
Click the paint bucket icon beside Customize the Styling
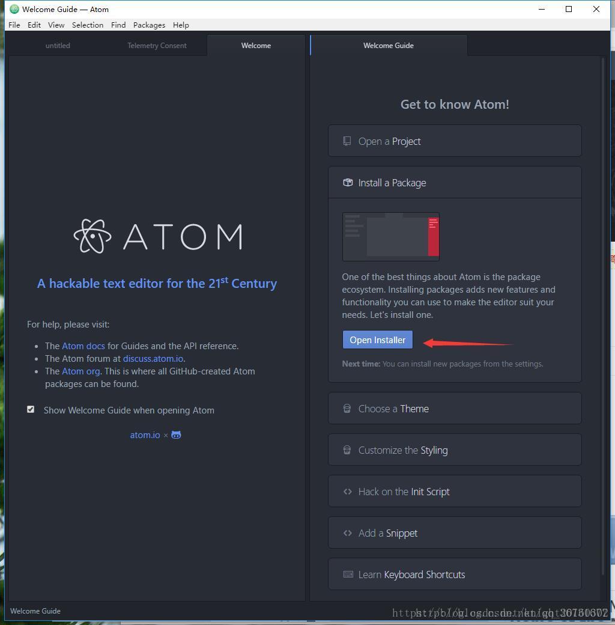(347, 450)
